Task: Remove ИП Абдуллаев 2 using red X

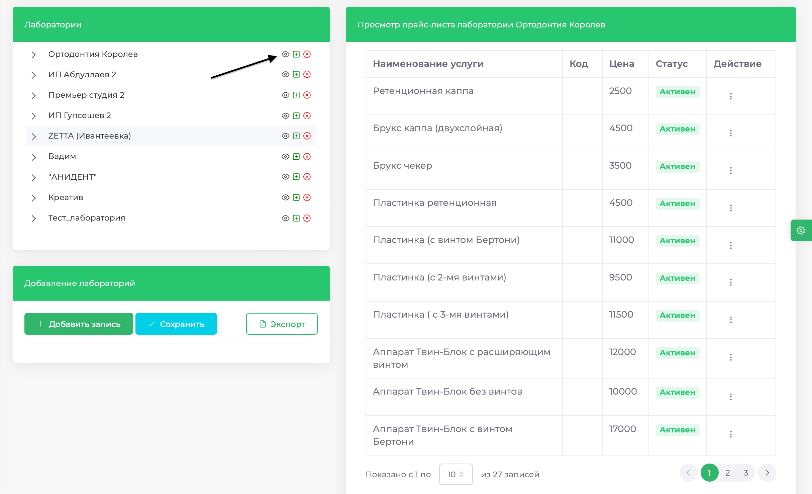Action: pos(307,74)
